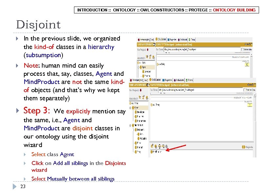Screen dimensions: 262x196
Task: Toggle Inferred View checkbox in front window
Action: [245, 90]
